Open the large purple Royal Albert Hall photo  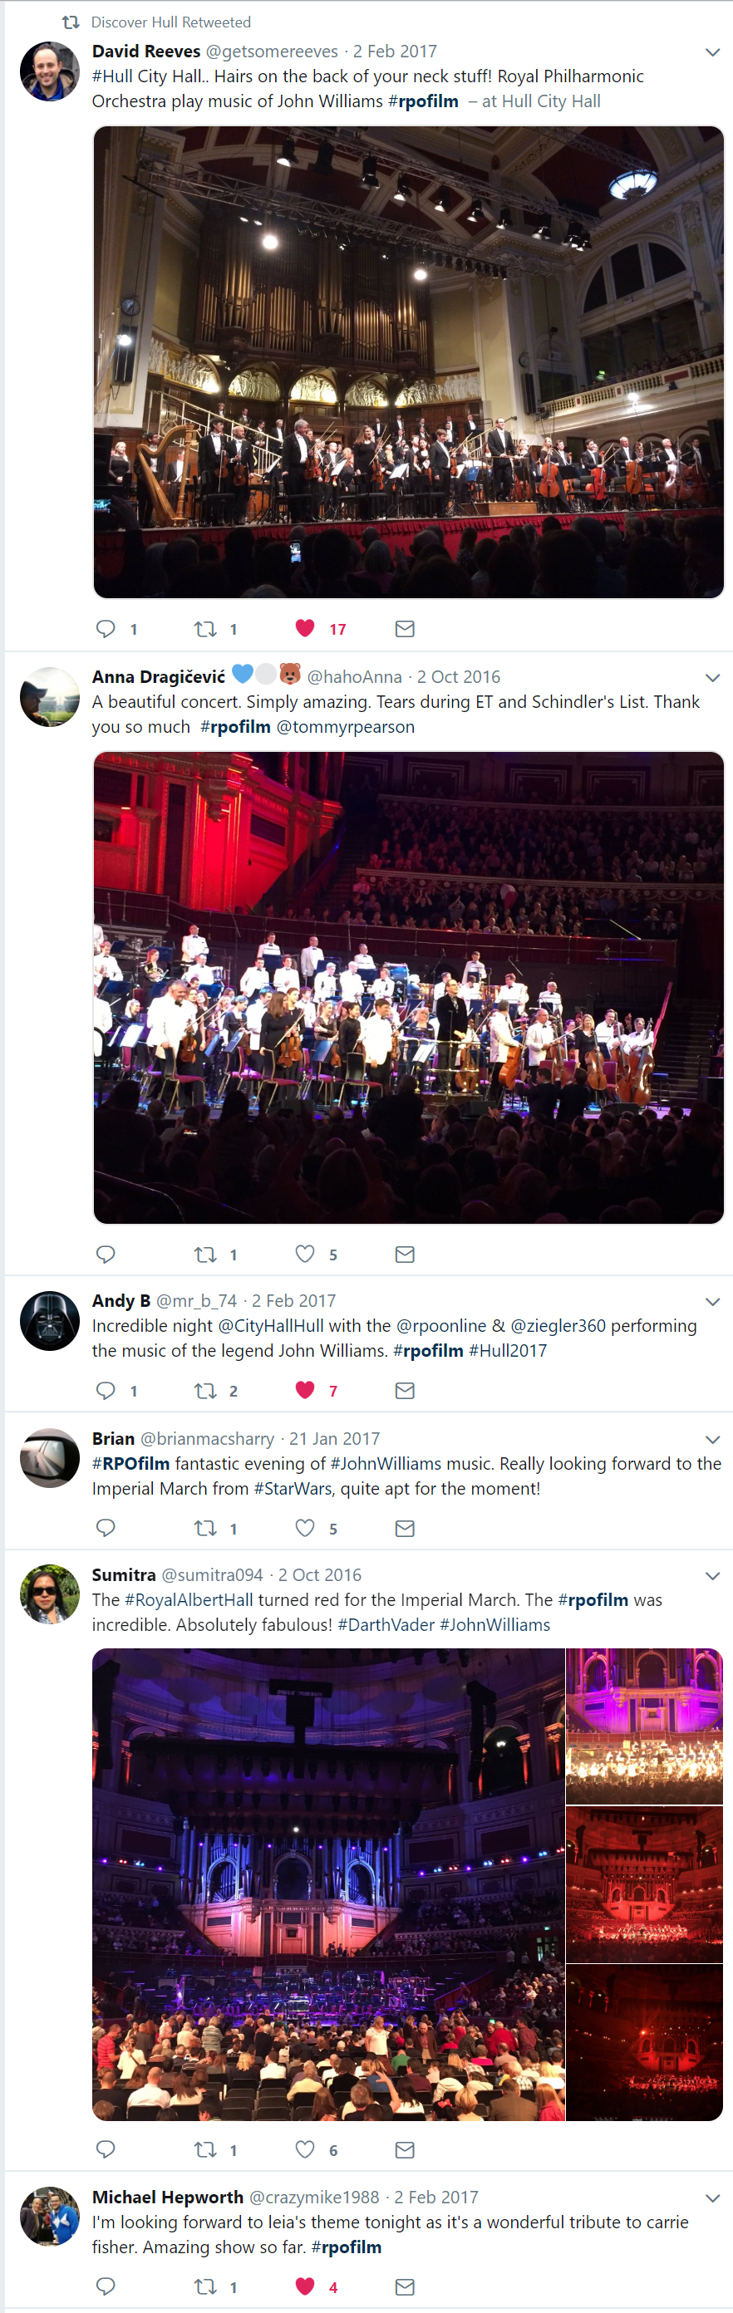[x=329, y=1883]
